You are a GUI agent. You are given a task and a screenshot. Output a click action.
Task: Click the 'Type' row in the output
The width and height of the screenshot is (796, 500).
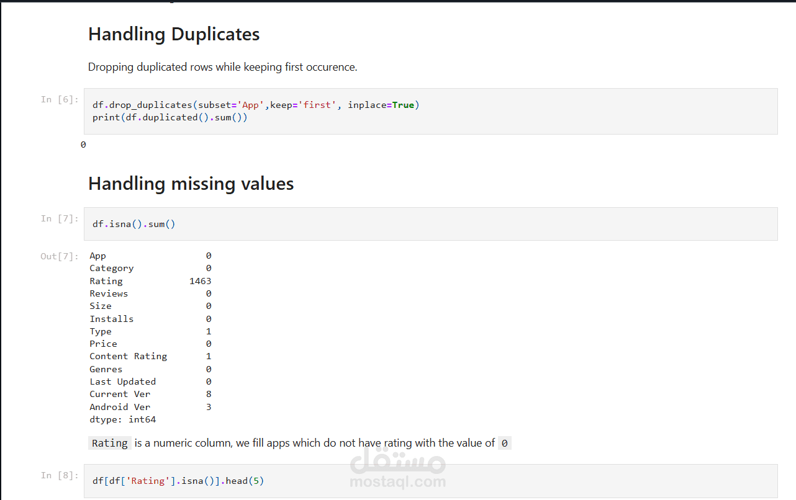(150, 331)
